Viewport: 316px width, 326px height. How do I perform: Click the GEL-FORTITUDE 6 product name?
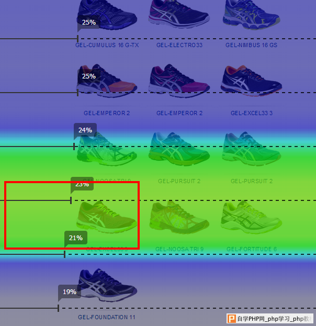coord(252,249)
